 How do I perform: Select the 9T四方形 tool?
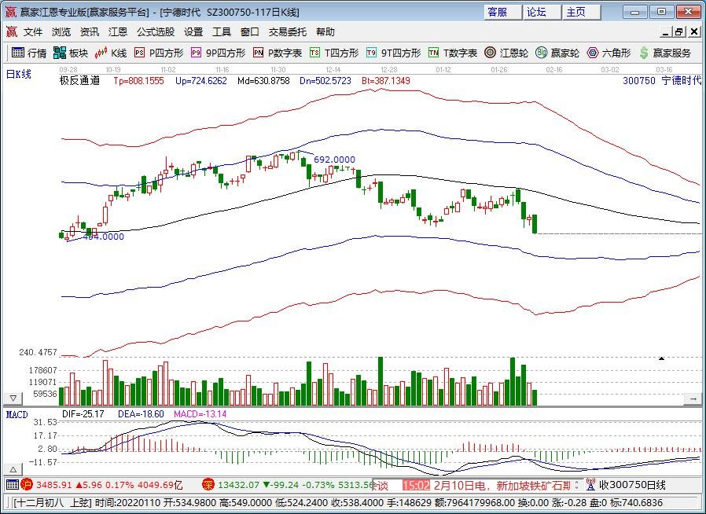pyautogui.click(x=393, y=53)
